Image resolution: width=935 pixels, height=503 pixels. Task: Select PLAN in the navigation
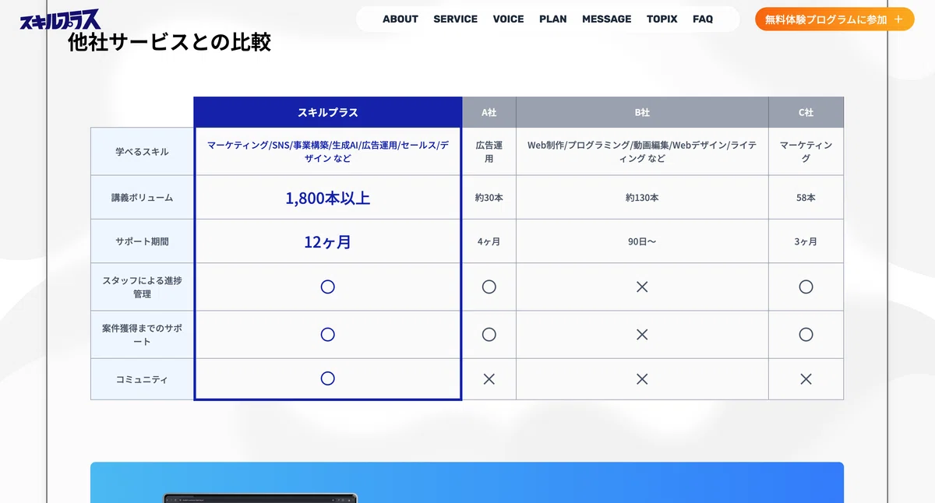point(553,19)
